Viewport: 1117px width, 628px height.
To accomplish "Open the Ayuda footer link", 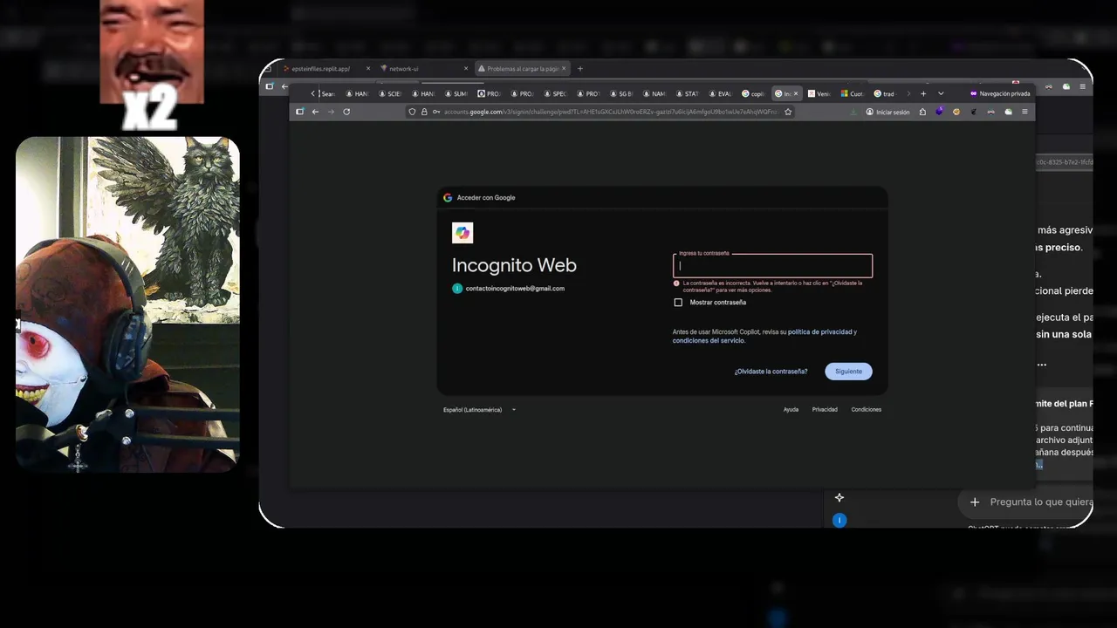I will pyautogui.click(x=791, y=410).
